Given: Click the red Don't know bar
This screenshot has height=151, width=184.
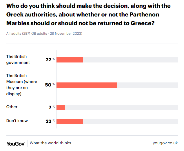Looking at the screenshot, I should [70, 121].
